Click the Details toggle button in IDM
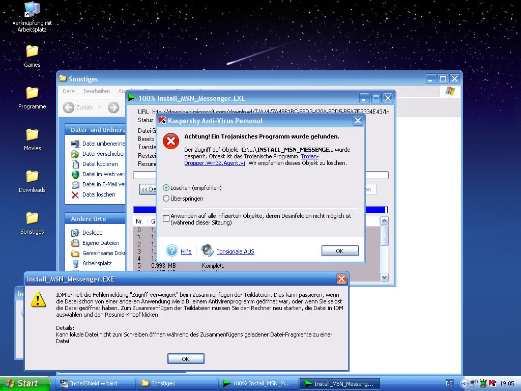Viewport: 521px width, 391px height. pyautogui.click(x=148, y=189)
